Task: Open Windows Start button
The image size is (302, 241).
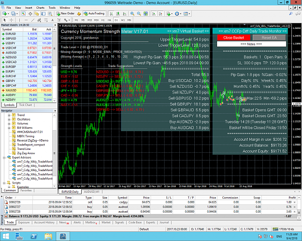Action: [6, 236]
